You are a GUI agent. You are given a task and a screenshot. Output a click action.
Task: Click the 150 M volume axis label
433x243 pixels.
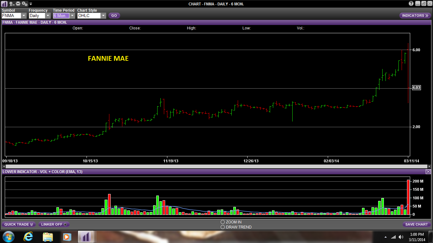(418, 190)
